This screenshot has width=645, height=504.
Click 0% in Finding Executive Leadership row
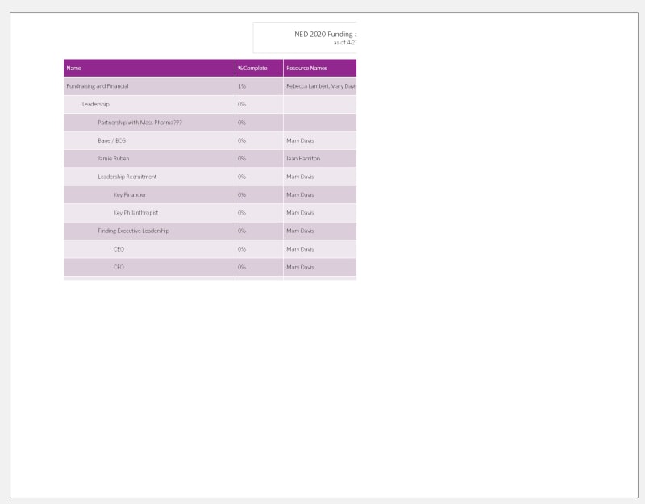[241, 231]
